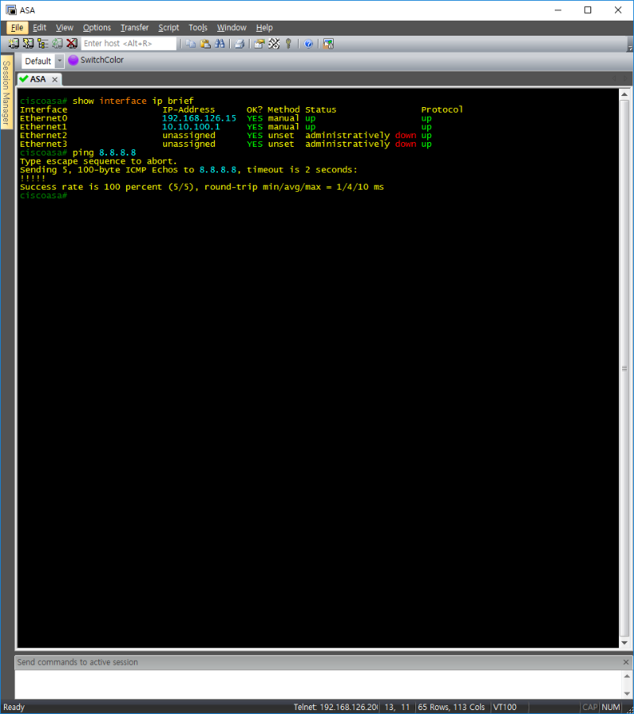Click the 'ping 8.8.8.8' command text
Screen dimensions: 634x714
pos(104,153)
